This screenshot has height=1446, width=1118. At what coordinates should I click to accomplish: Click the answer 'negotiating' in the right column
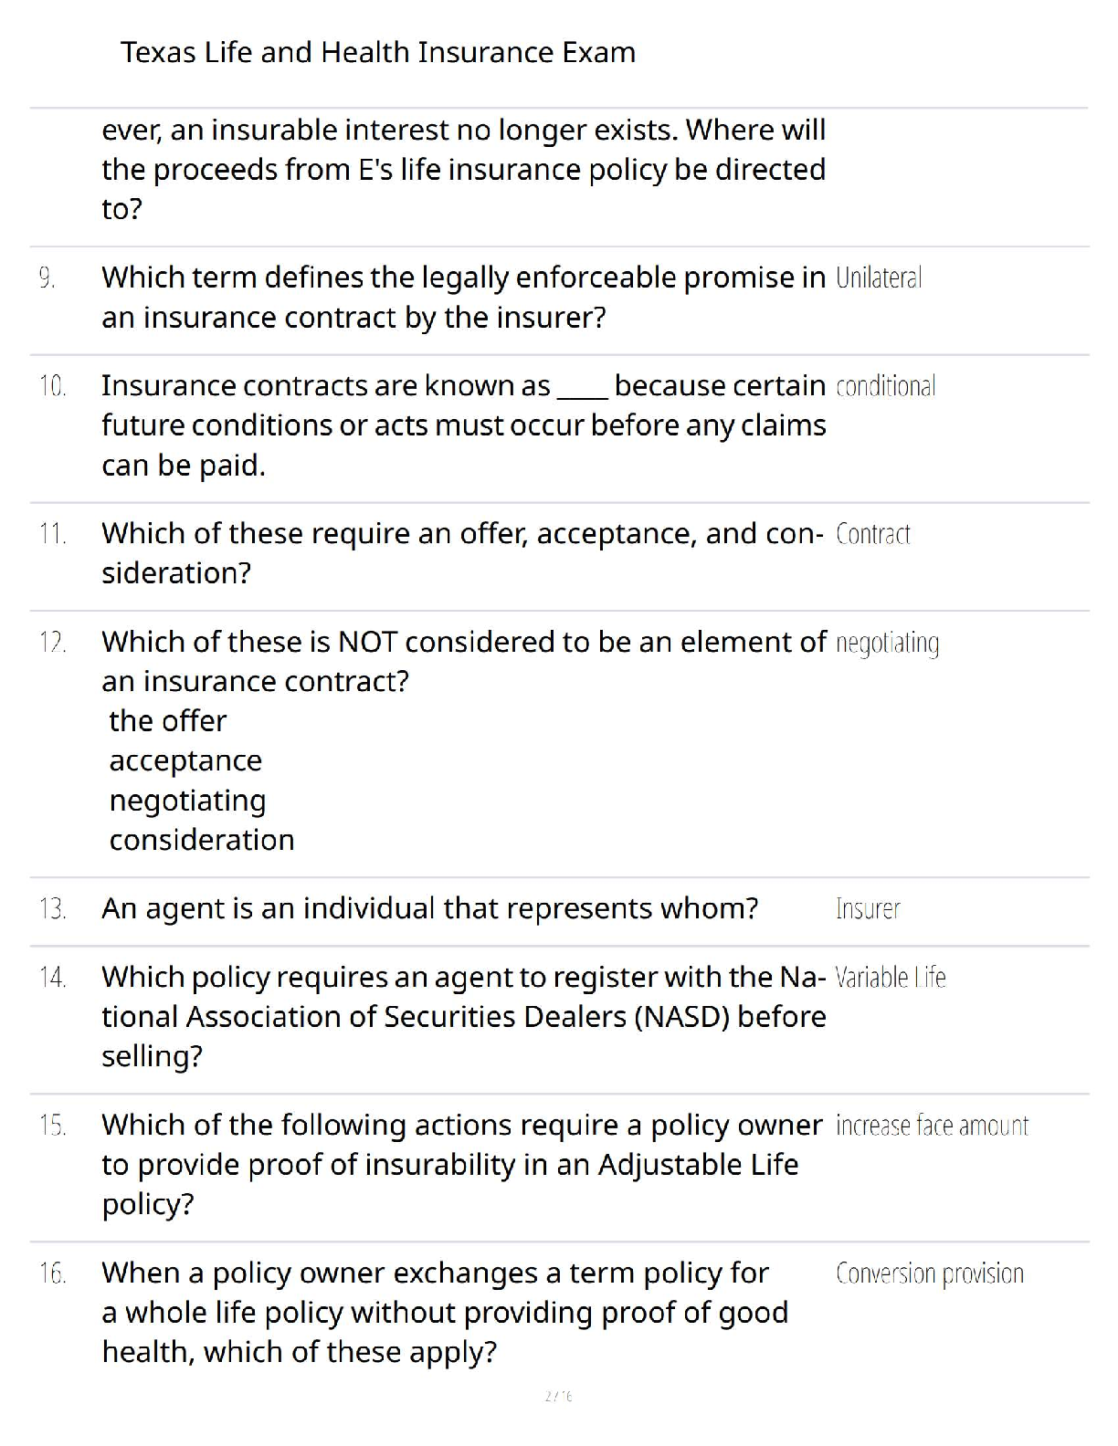point(888,644)
